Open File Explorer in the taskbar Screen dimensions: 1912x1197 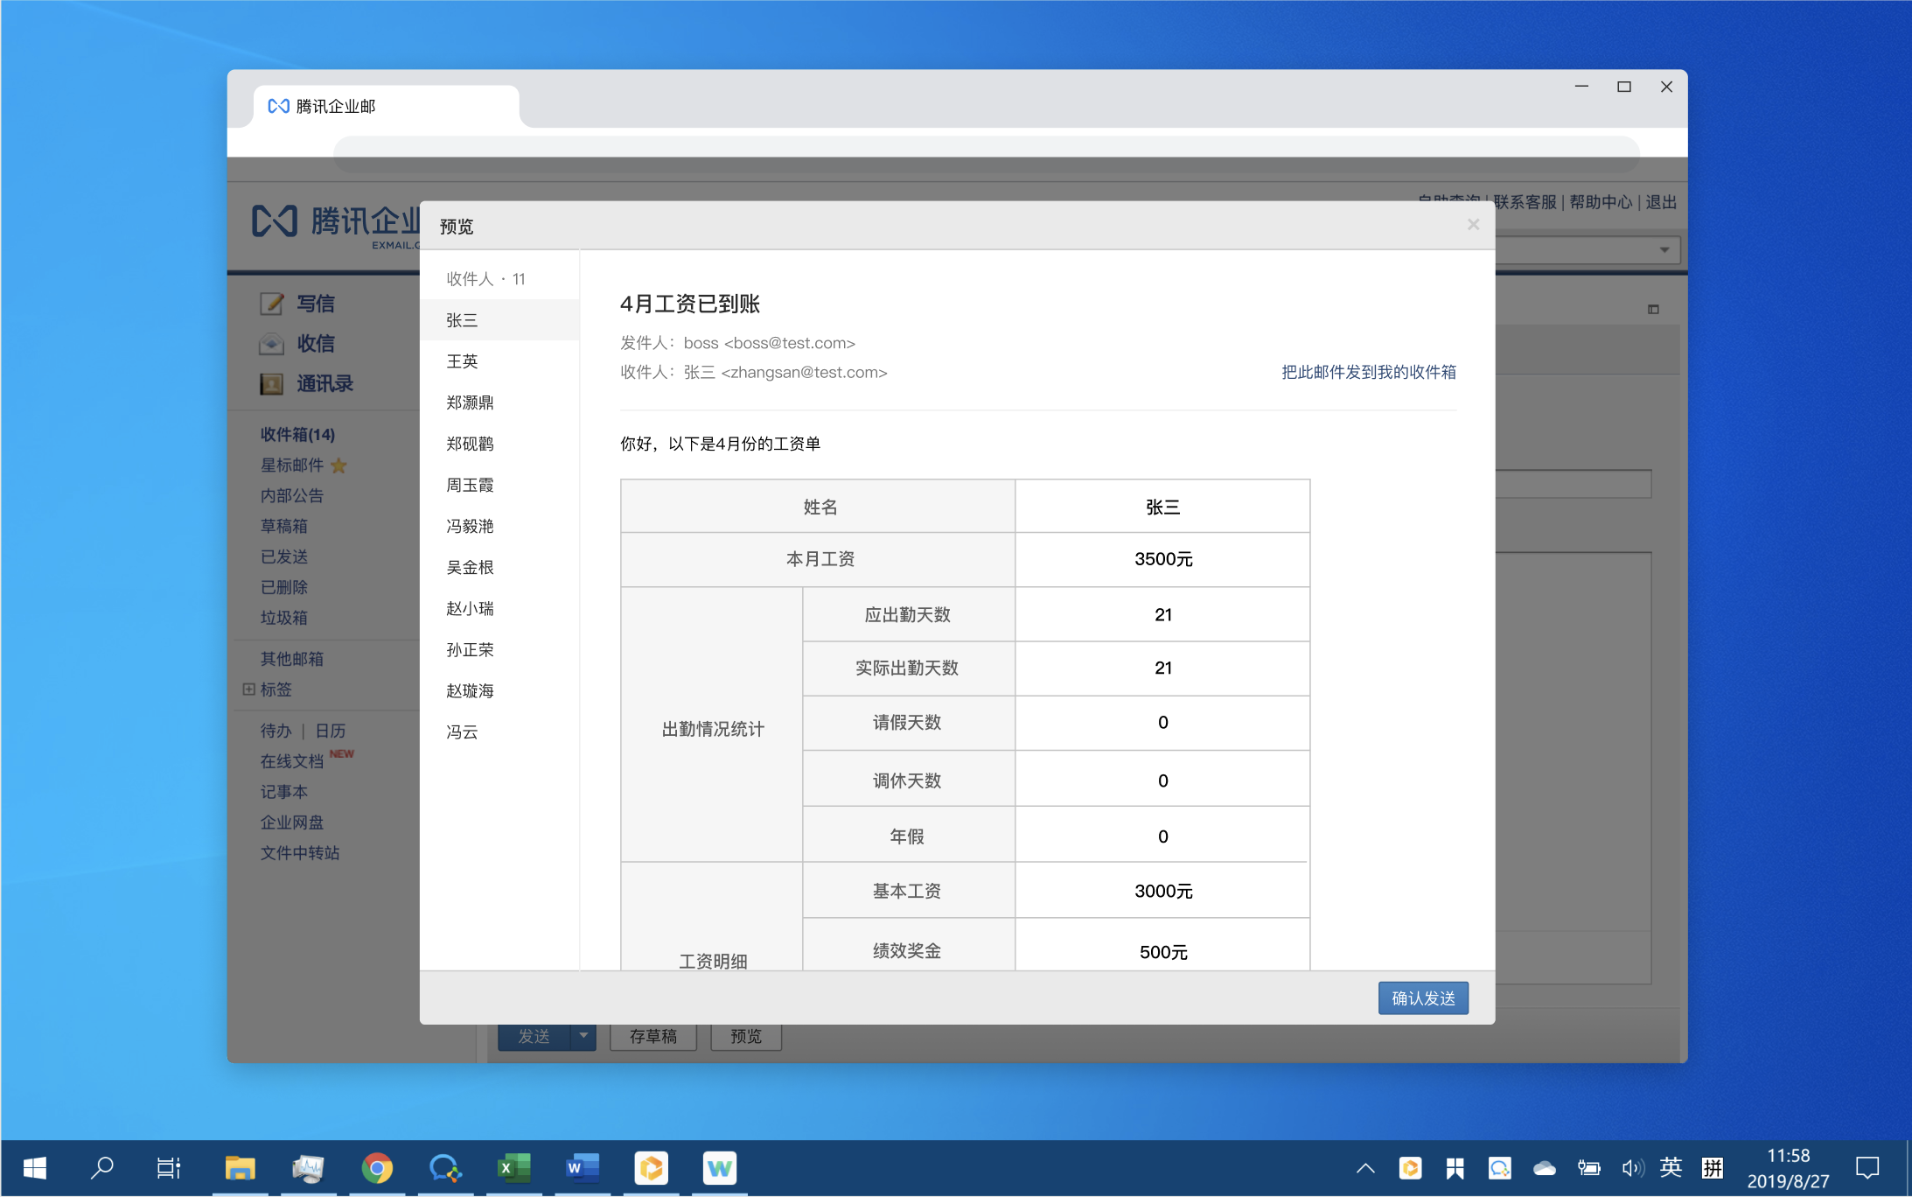[240, 1168]
